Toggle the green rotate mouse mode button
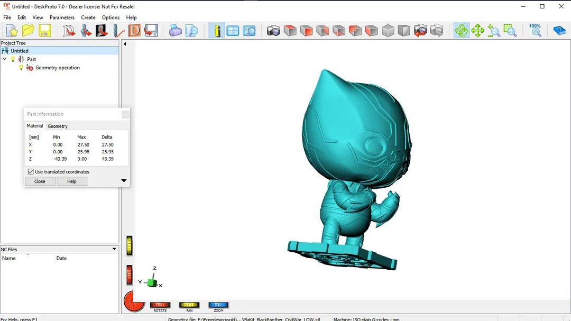 click(x=462, y=31)
